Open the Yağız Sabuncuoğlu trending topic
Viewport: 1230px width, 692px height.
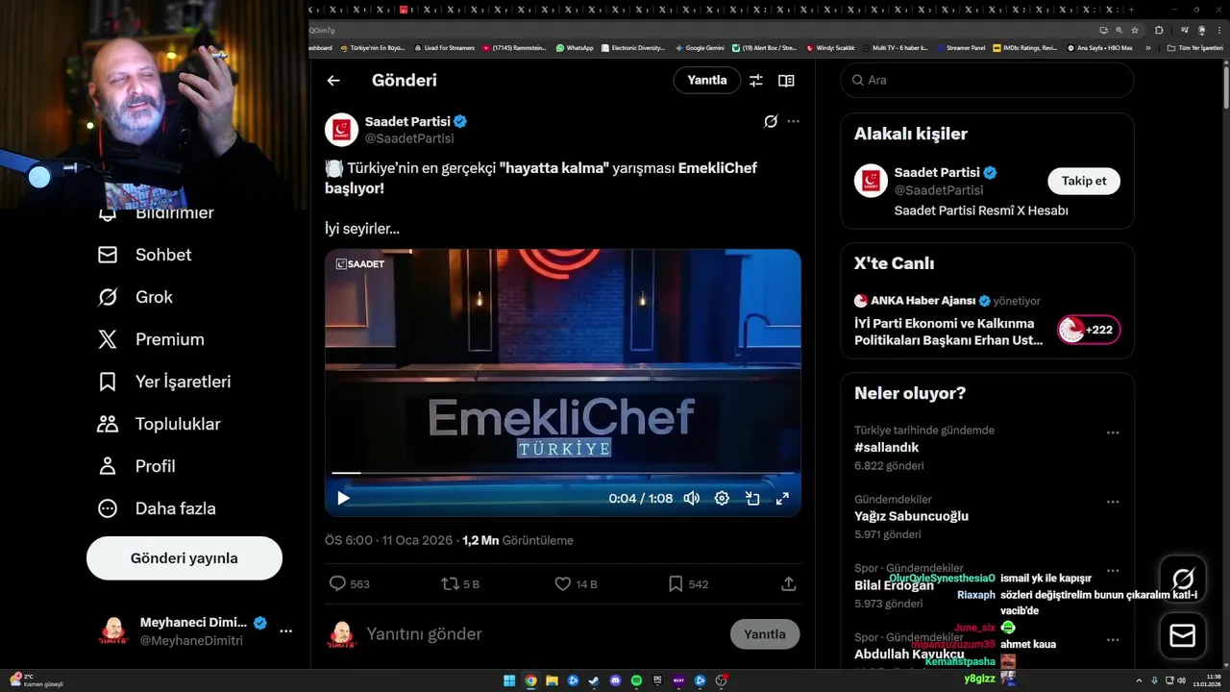(x=911, y=516)
